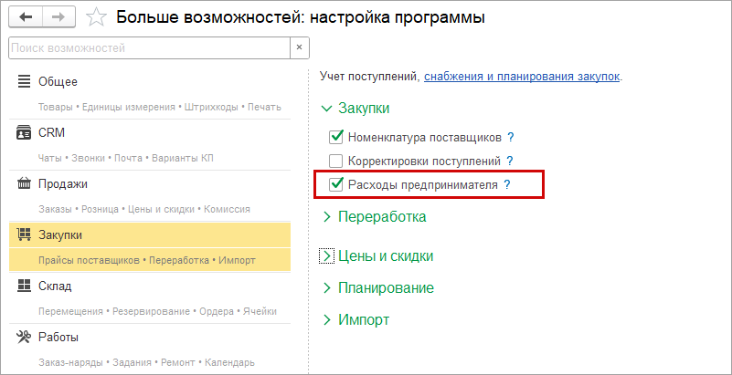Screen dimensions: 732x375
Task: Open the CRM section icon
Action: click(x=25, y=133)
